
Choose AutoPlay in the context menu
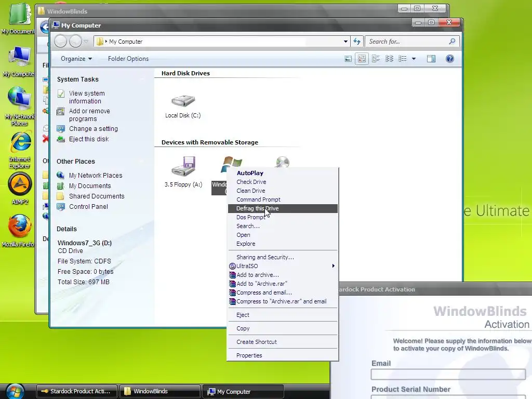pos(283,173)
